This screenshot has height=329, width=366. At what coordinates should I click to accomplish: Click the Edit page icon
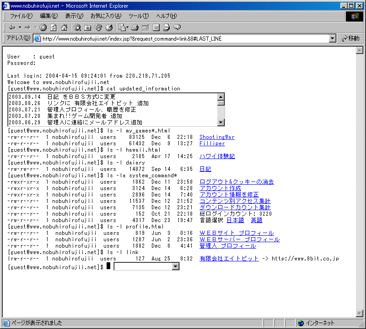145,27
